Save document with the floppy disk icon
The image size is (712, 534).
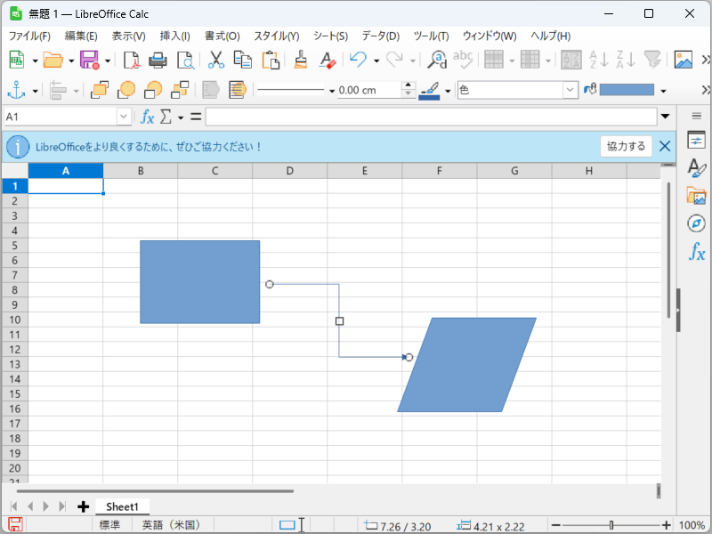coord(90,60)
